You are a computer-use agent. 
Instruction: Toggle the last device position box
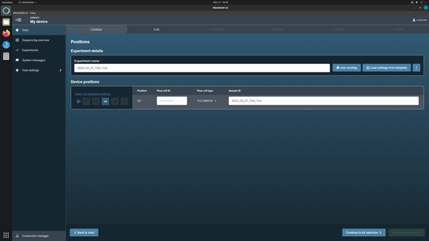click(124, 101)
